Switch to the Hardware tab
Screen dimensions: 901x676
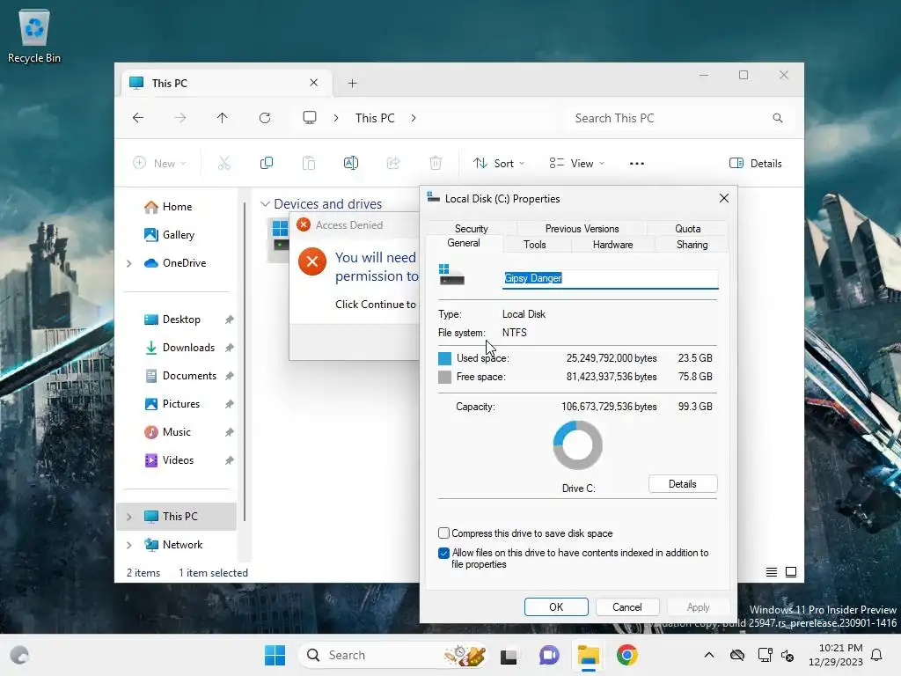612,245
